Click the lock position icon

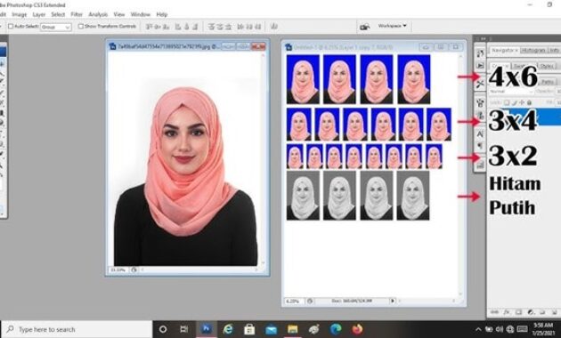tap(522, 102)
